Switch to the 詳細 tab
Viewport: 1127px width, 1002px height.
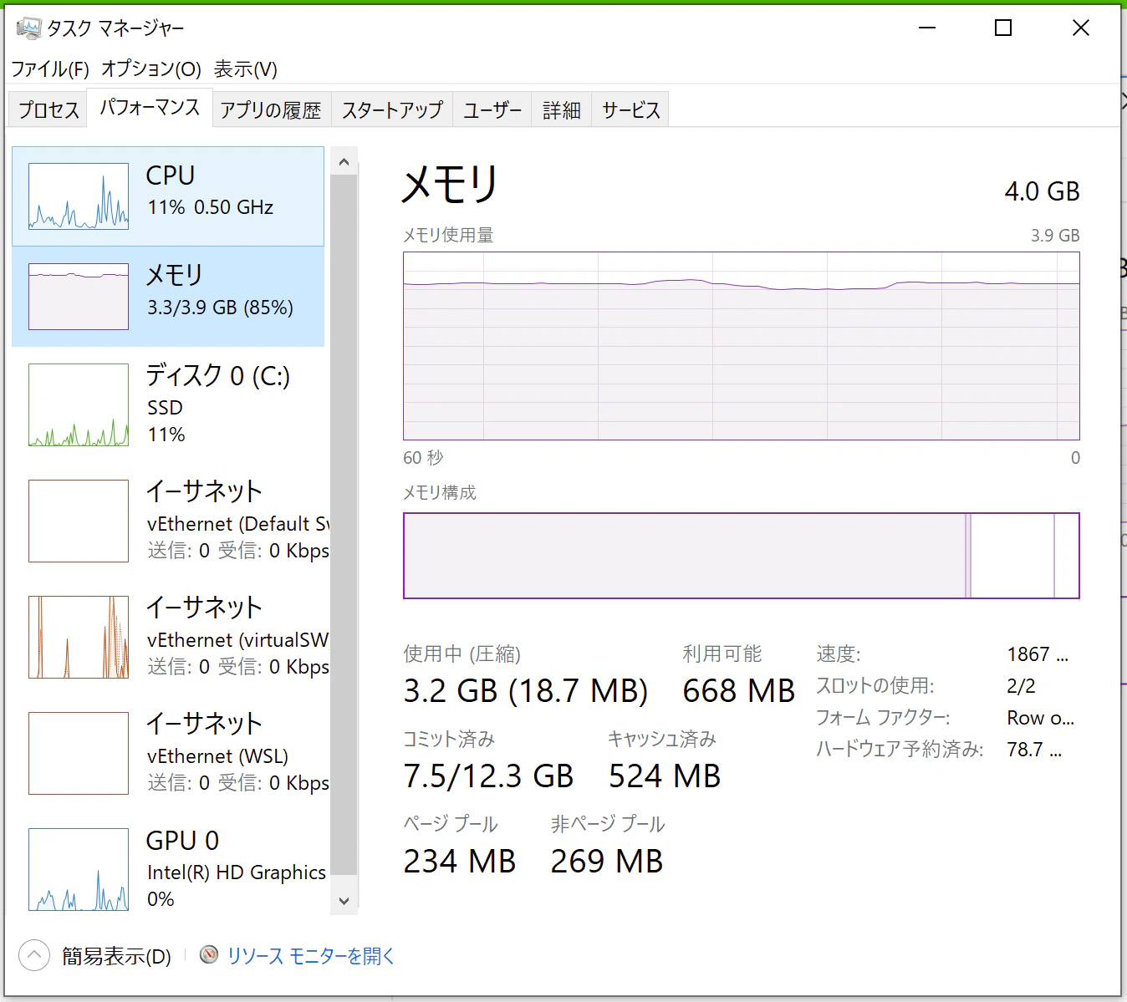562,109
